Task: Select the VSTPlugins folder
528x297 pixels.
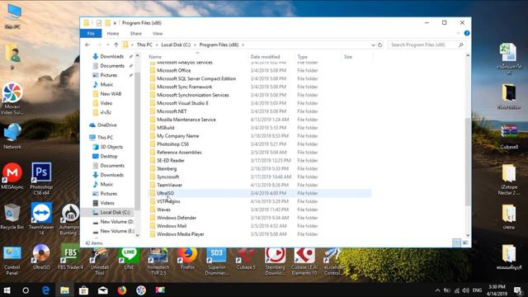Action: tap(168, 201)
